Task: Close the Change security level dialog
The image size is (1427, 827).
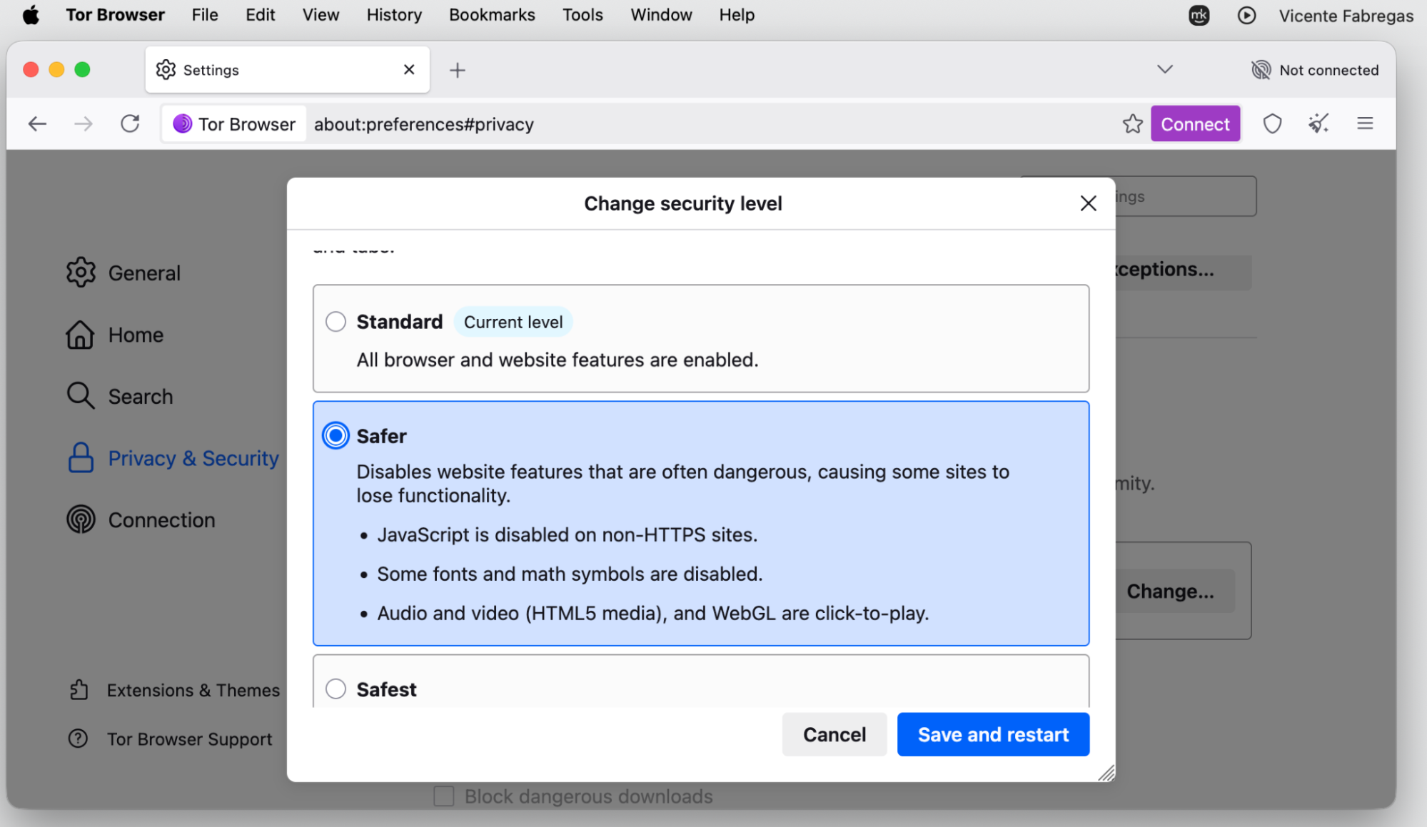Action: pyautogui.click(x=1088, y=203)
